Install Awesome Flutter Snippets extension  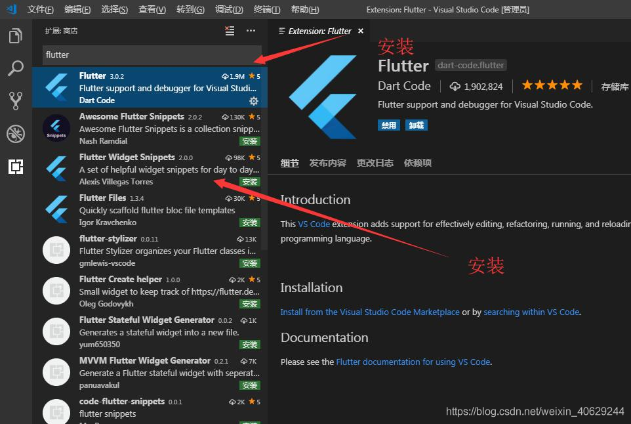(x=249, y=141)
